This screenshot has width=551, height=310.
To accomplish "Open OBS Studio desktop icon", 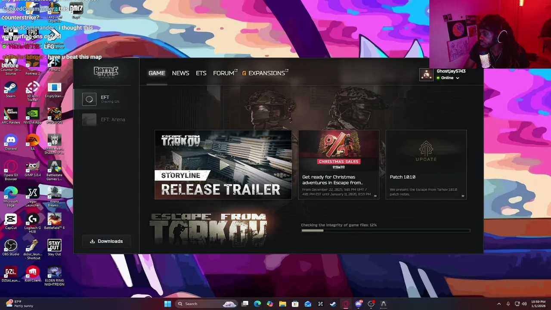I will click(11, 248).
